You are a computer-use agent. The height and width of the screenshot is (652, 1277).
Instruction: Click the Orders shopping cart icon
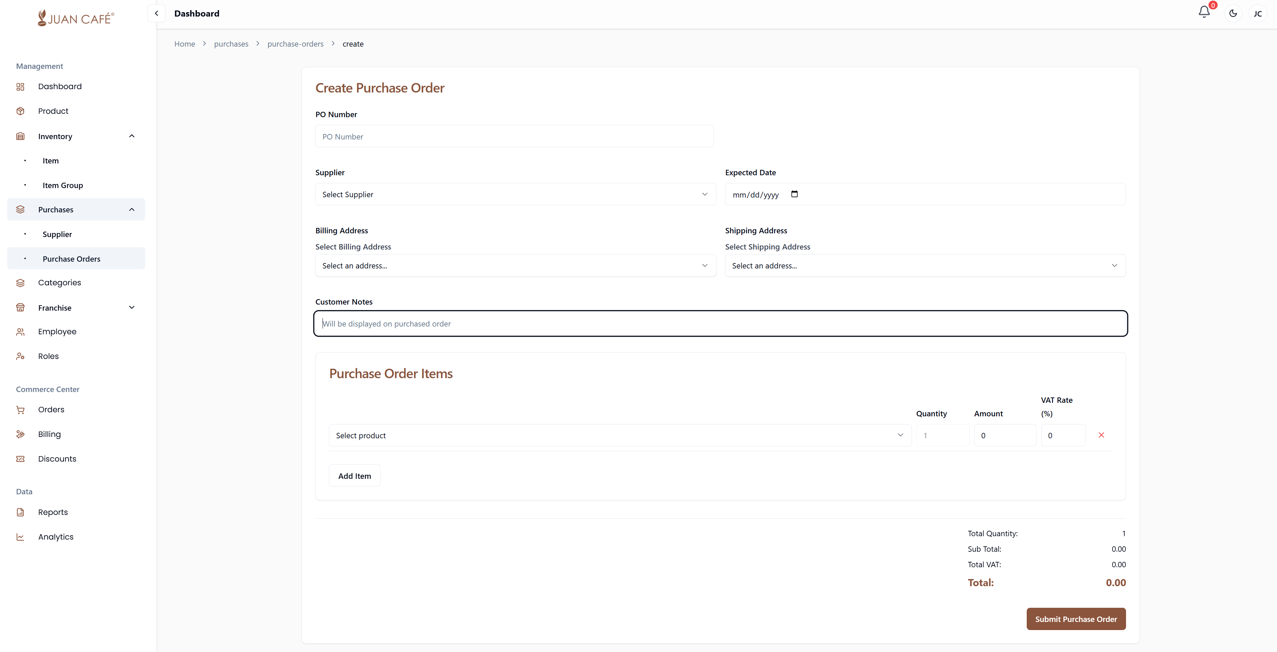pyautogui.click(x=20, y=410)
